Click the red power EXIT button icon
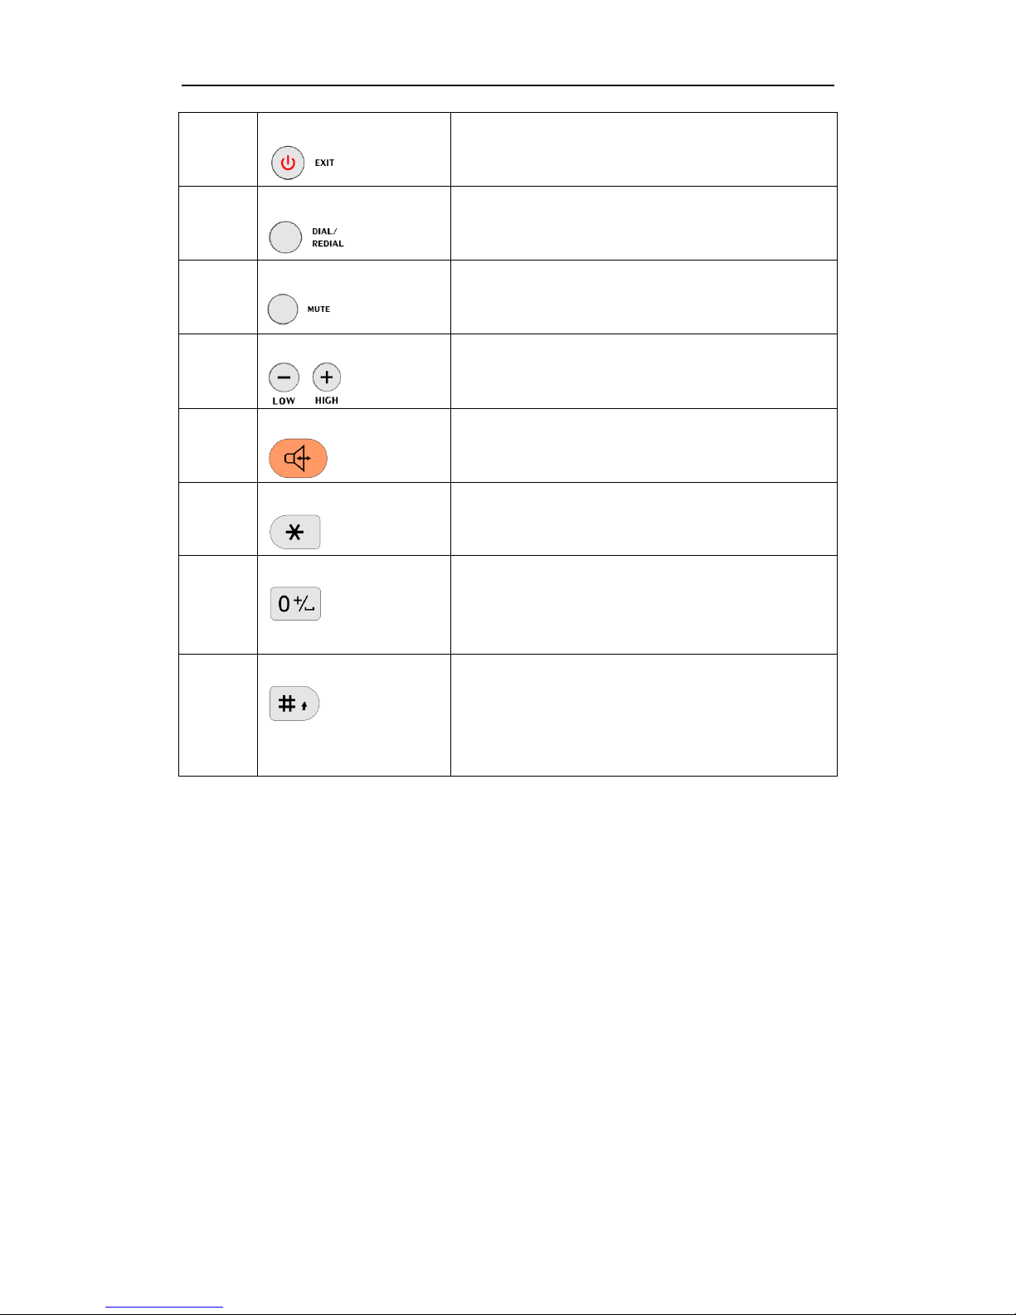The width and height of the screenshot is (1016, 1315). click(288, 163)
